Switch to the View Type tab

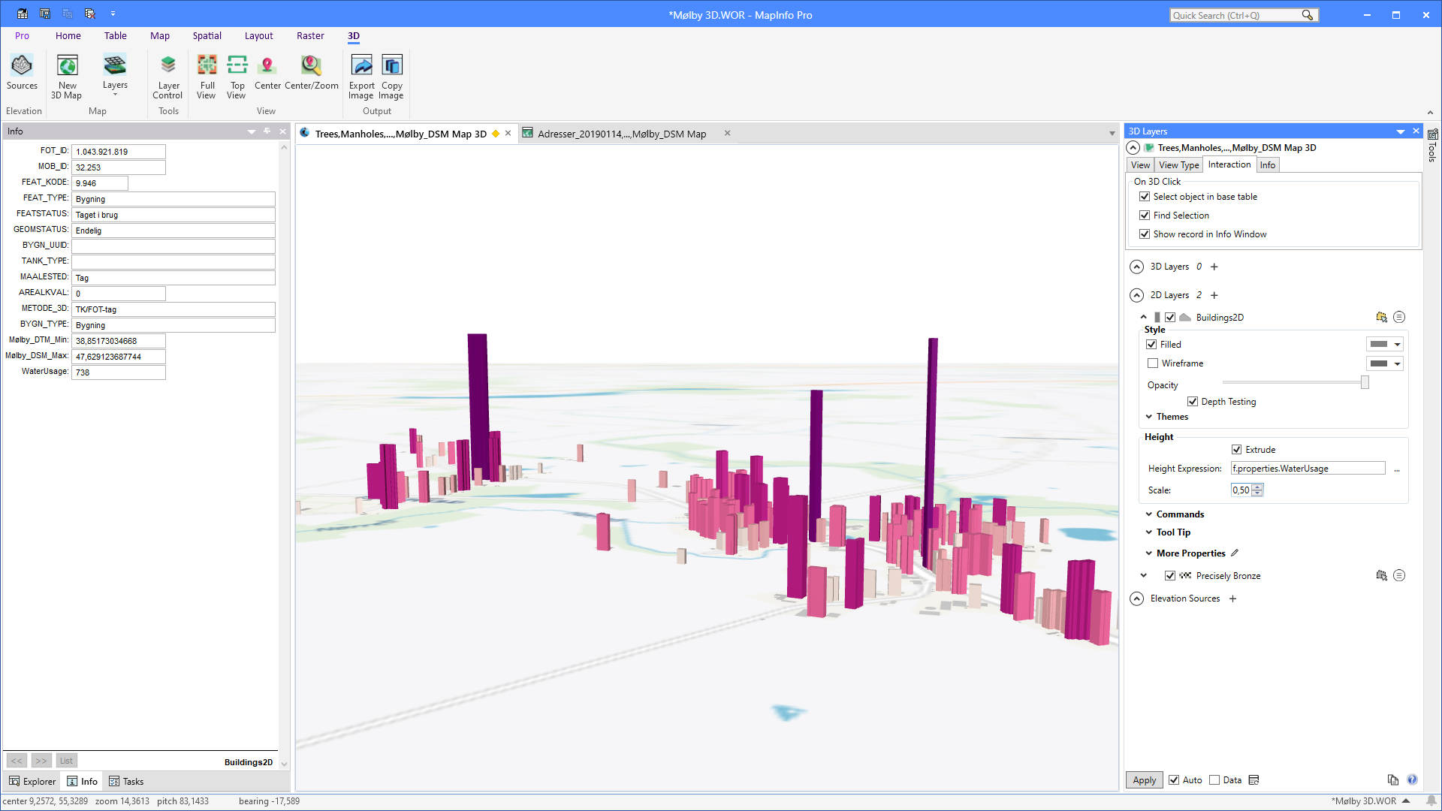[x=1178, y=165]
